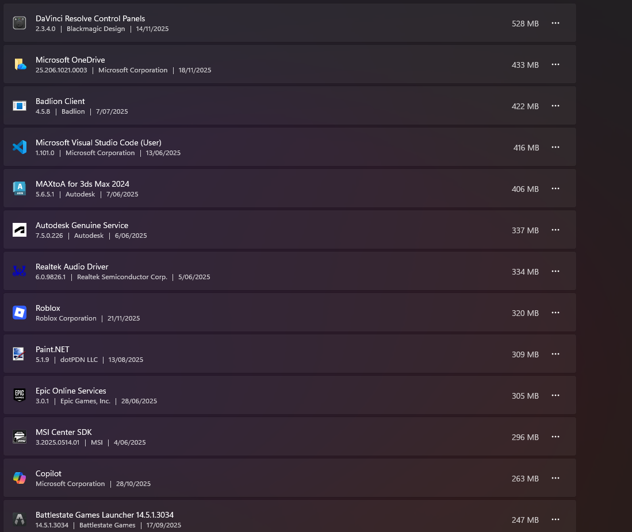Open the three-dot menu for Roblox

pos(556,313)
